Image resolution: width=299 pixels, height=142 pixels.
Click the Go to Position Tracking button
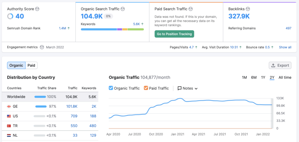(174, 34)
